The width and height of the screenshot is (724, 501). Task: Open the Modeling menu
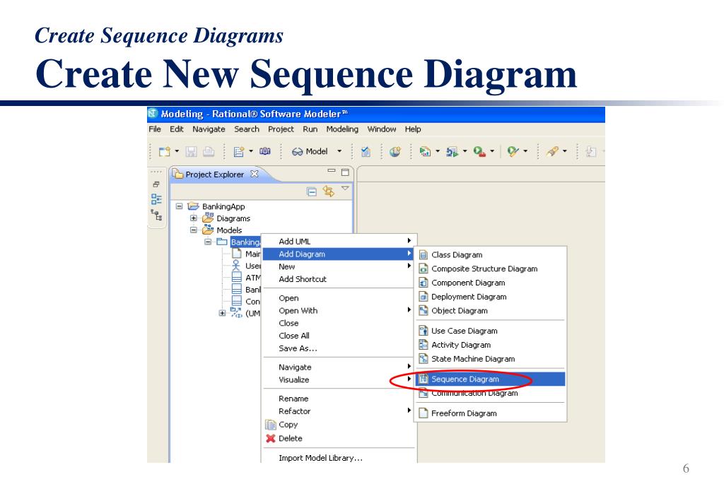(342, 129)
